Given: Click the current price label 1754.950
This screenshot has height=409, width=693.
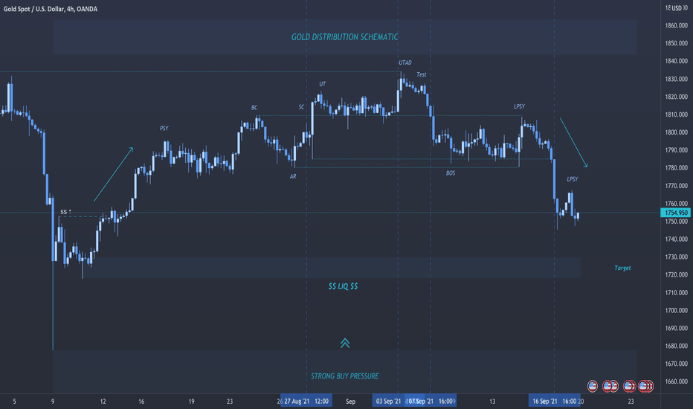Looking at the screenshot, I should [x=675, y=213].
